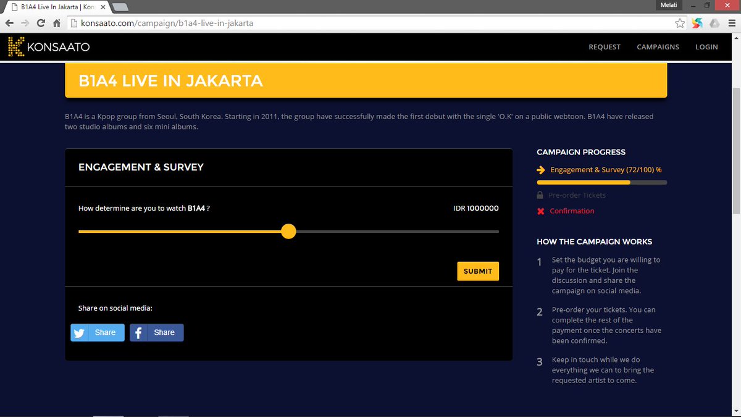
Task: Open the REQUEST menu item
Action: coord(605,47)
